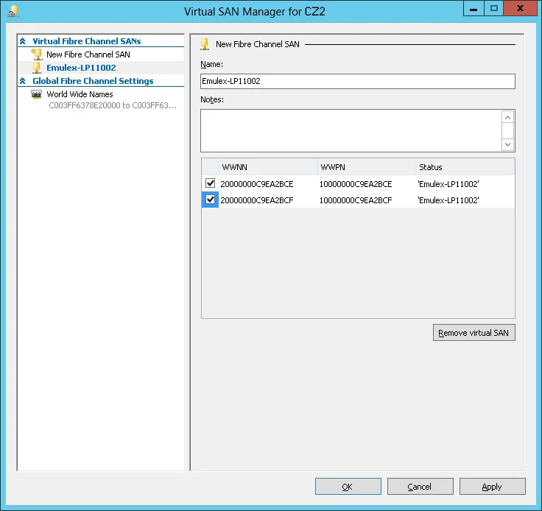Image resolution: width=542 pixels, height=511 pixels.
Task: Click the SAN icon in the right pane header
Action: pos(205,44)
